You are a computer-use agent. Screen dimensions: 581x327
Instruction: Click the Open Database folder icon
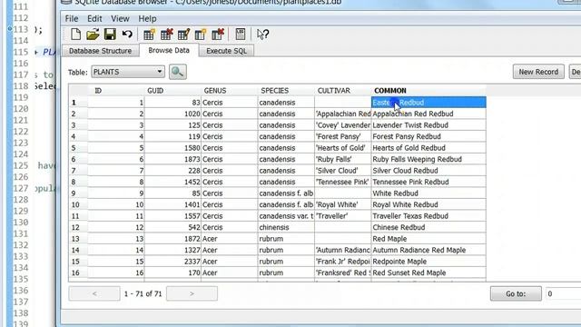click(93, 35)
